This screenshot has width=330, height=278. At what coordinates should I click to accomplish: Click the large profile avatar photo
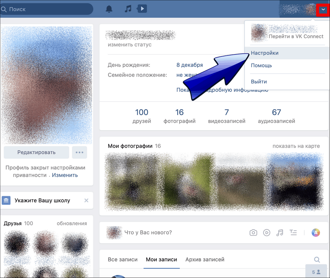click(x=47, y=85)
